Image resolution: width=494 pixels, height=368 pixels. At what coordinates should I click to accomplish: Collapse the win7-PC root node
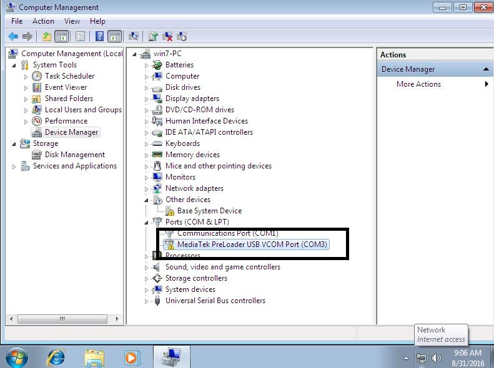tap(134, 54)
